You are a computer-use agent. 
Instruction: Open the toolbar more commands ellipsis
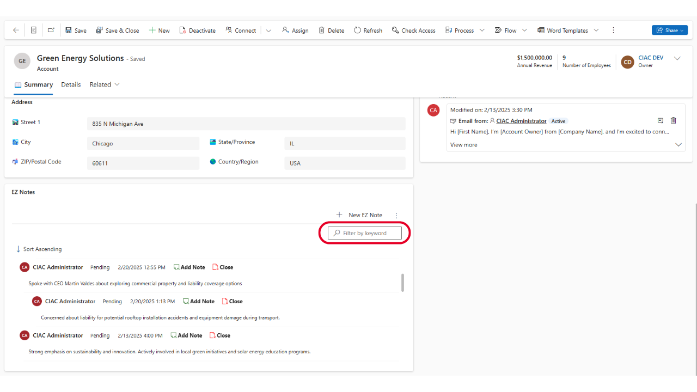614,30
